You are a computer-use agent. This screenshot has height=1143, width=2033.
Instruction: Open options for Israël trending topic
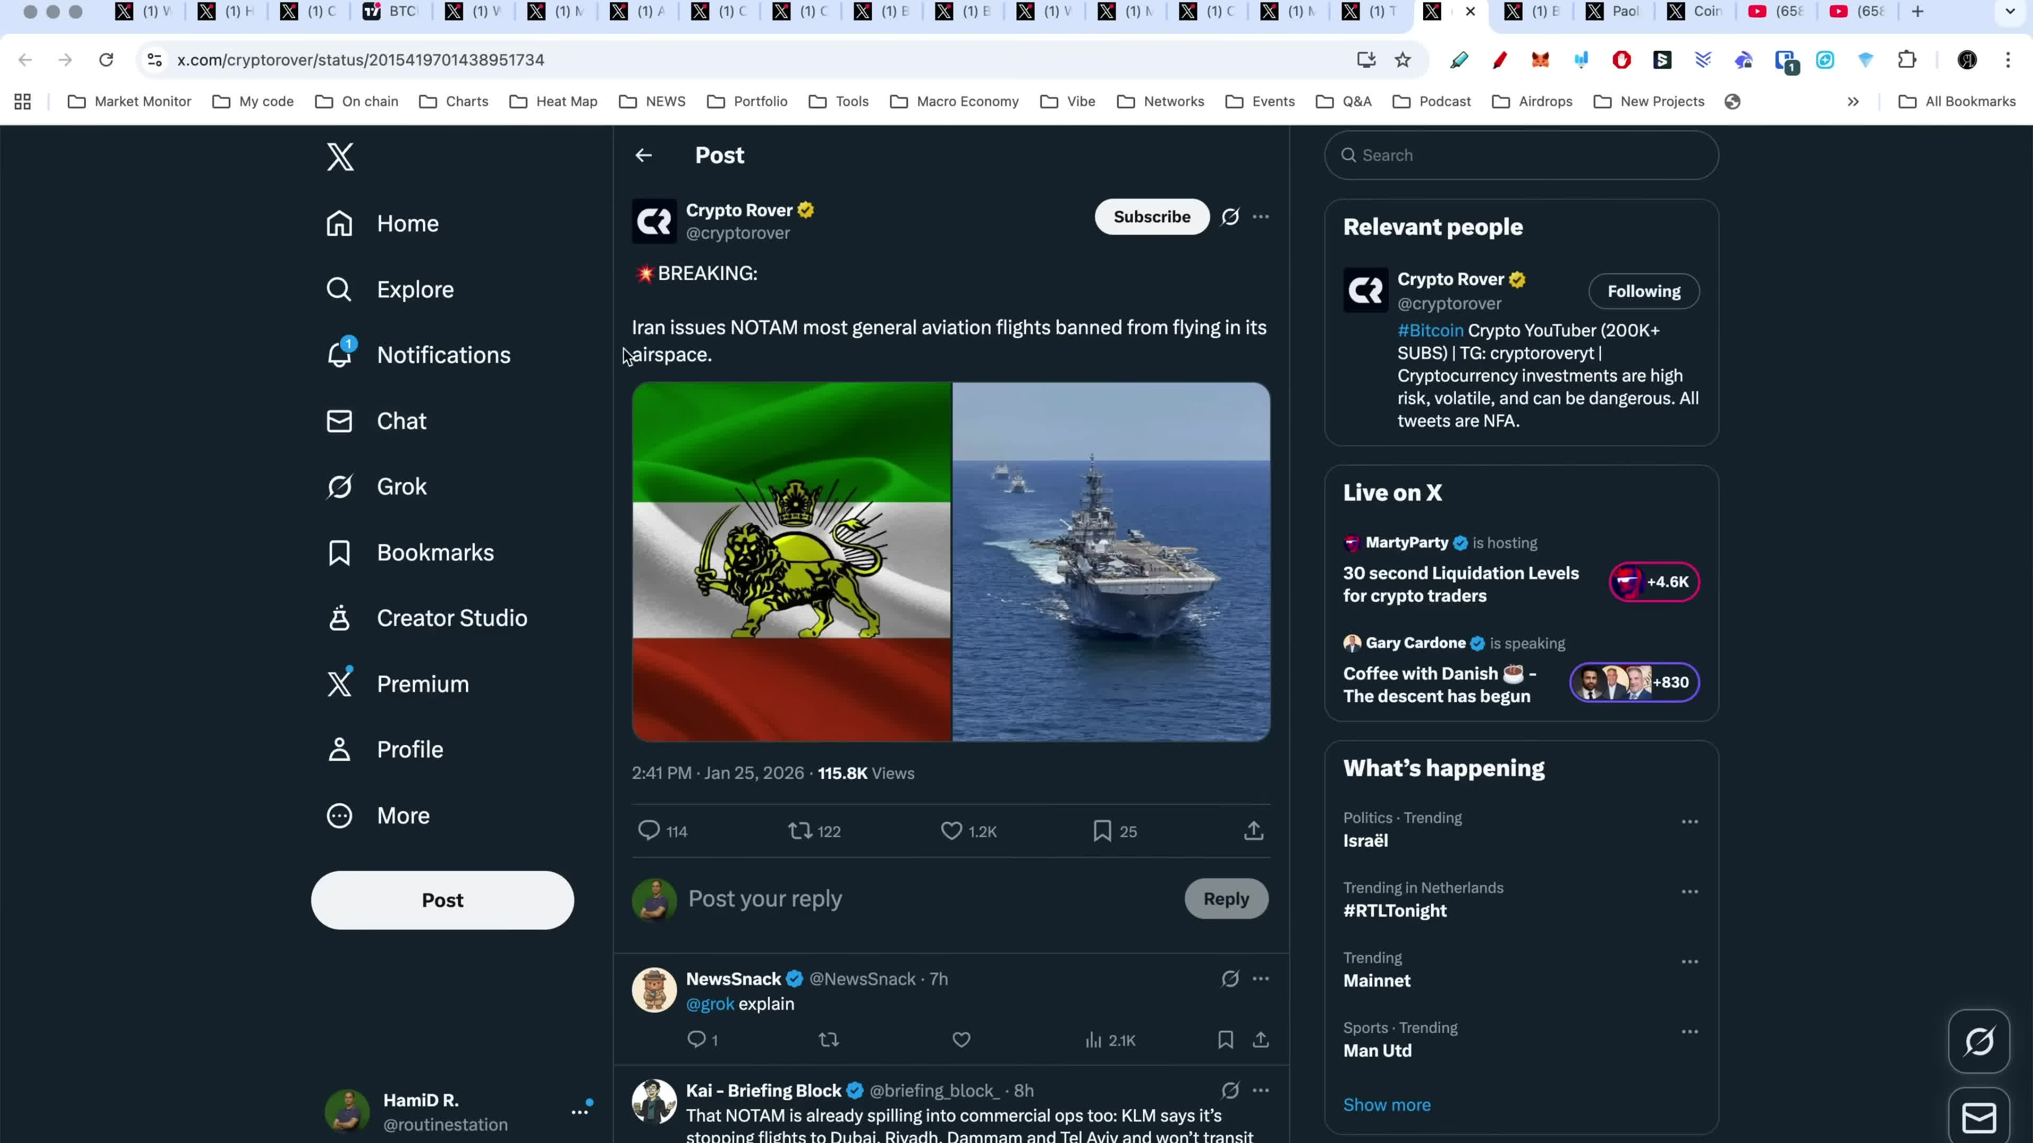click(x=1690, y=822)
